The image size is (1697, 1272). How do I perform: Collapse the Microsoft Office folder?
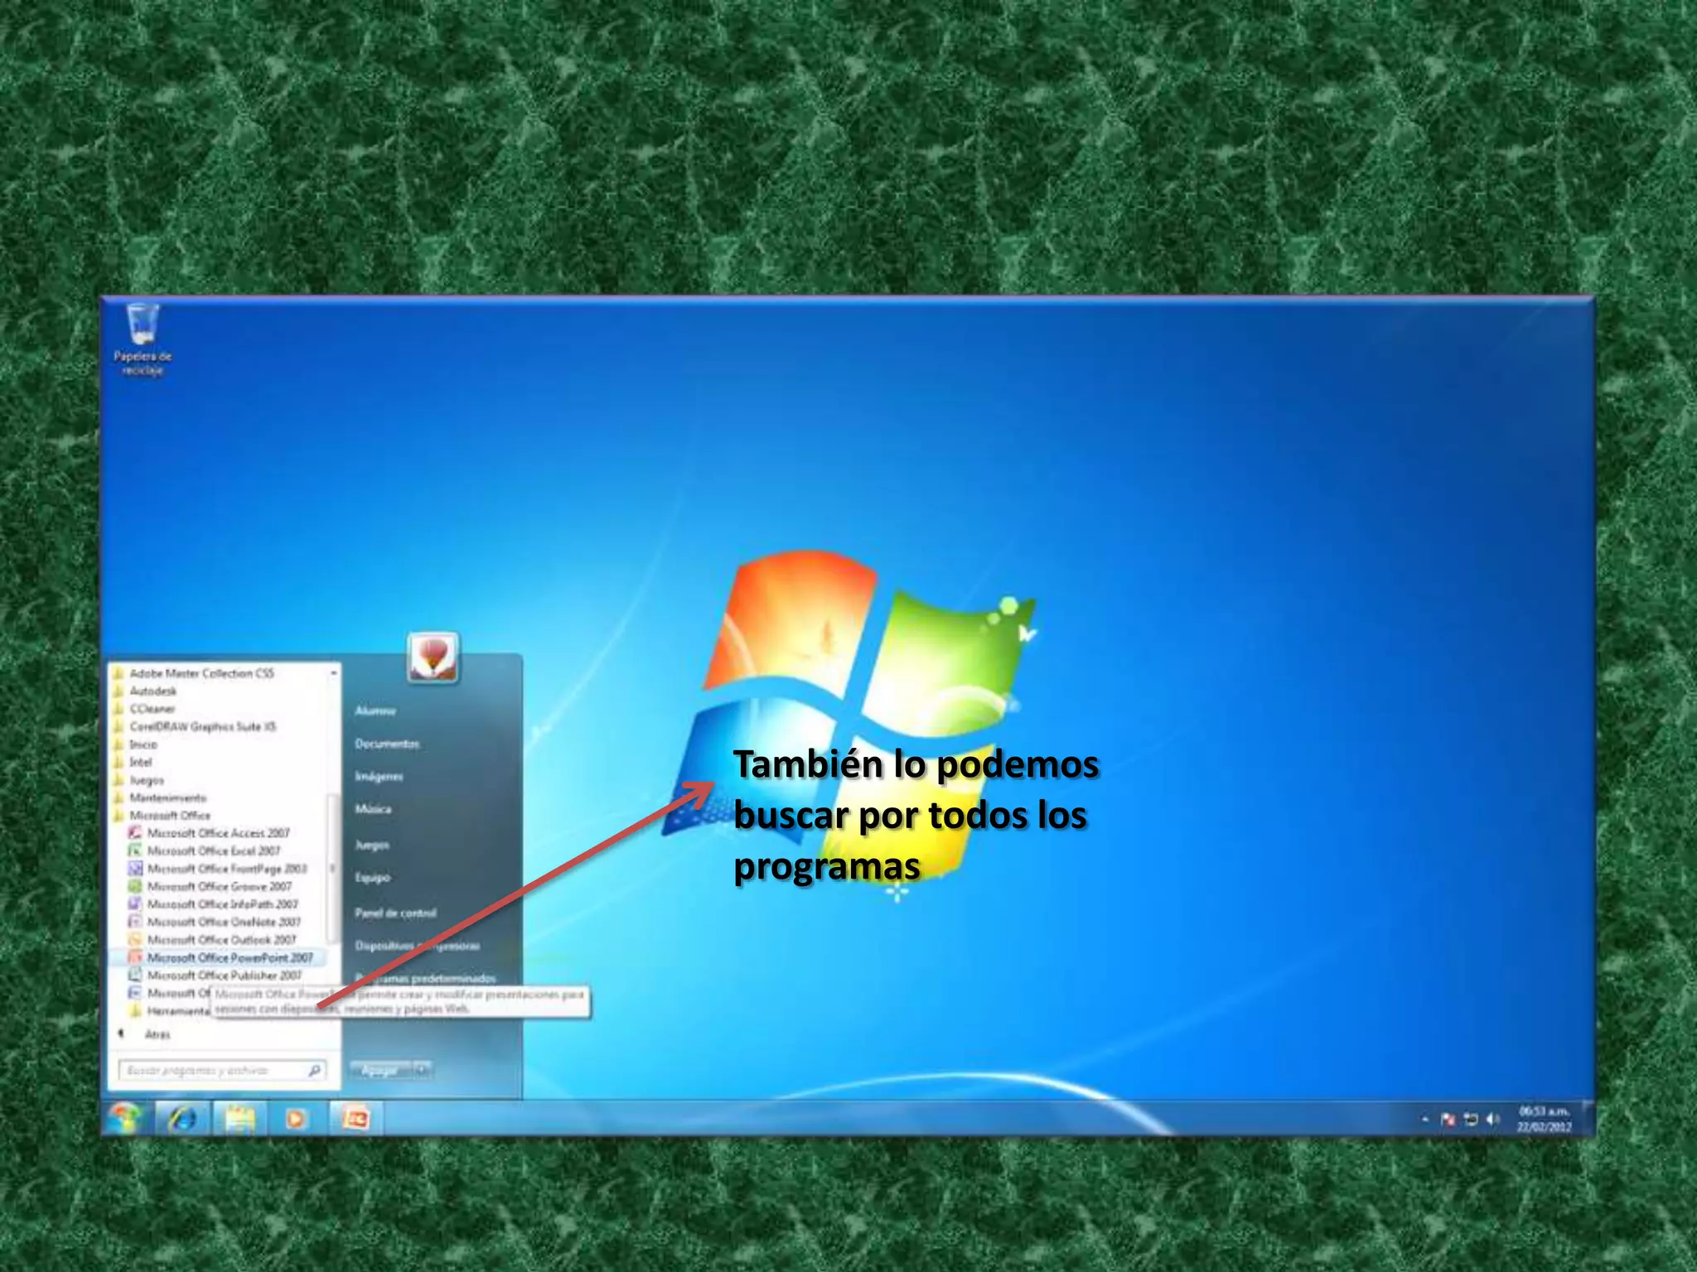click(170, 816)
